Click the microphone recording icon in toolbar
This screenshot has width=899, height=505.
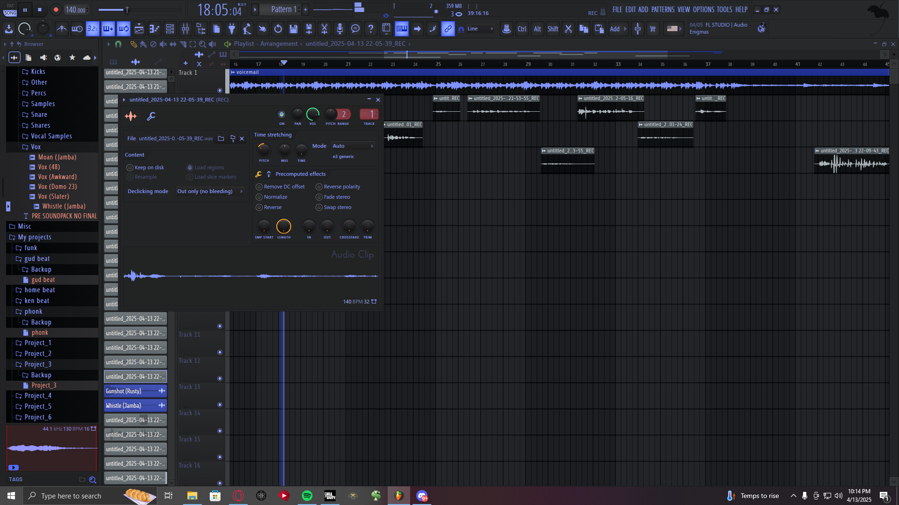tap(340, 29)
